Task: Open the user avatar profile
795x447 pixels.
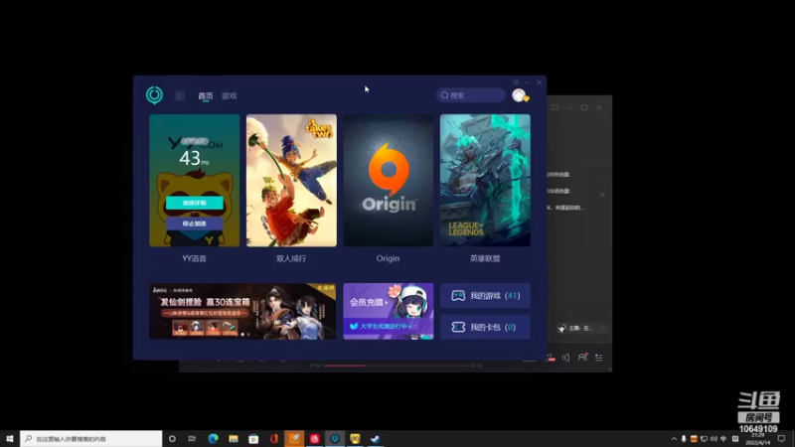Action: click(519, 95)
